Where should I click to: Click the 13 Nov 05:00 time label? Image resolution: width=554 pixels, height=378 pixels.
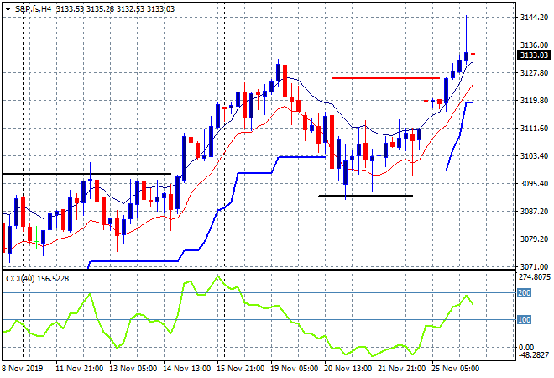pyautogui.click(x=133, y=369)
